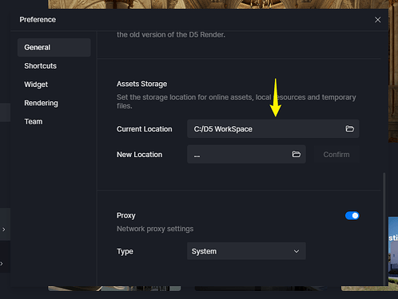Open the Shortcuts preferences section

(x=41, y=66)
